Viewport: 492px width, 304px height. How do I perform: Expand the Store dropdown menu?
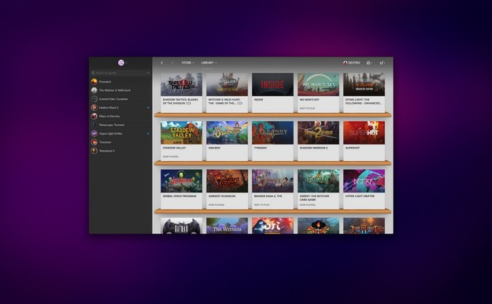coord(187,63)
